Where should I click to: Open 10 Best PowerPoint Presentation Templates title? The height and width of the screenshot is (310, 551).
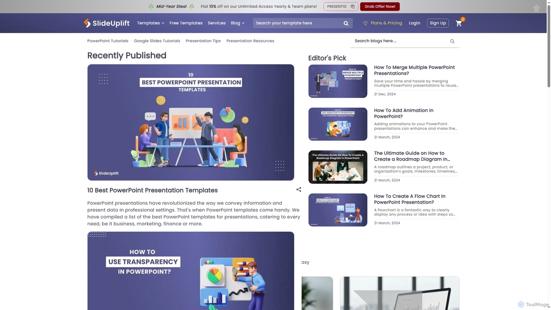tap(152, 190)
